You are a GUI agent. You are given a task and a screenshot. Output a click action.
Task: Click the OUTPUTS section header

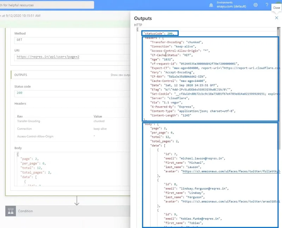(x=70, y=75)
